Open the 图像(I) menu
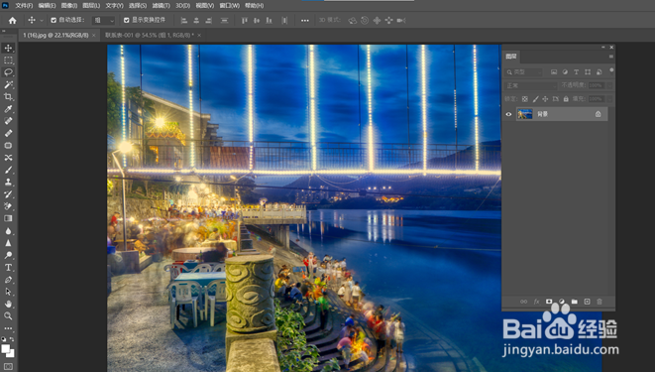 tap(69, 5)
